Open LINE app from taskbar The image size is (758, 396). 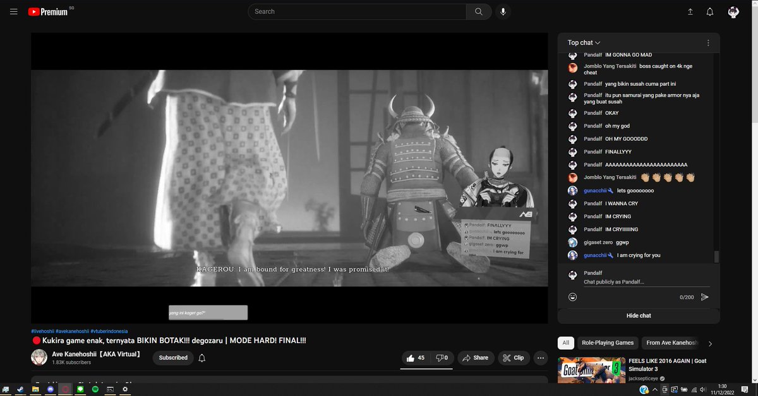[x=80, y=390]
